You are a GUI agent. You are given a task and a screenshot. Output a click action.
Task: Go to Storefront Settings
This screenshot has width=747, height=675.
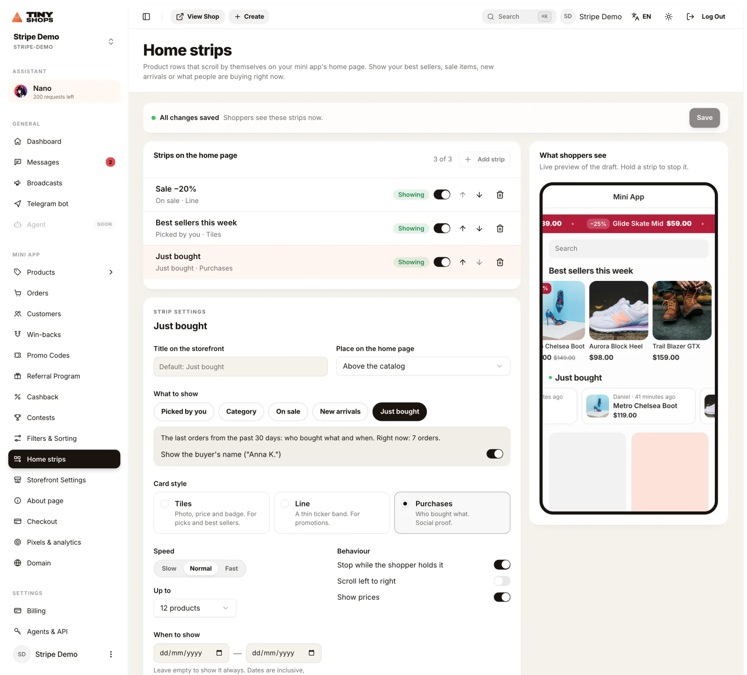pyautogui.click(x=64, y=480)
